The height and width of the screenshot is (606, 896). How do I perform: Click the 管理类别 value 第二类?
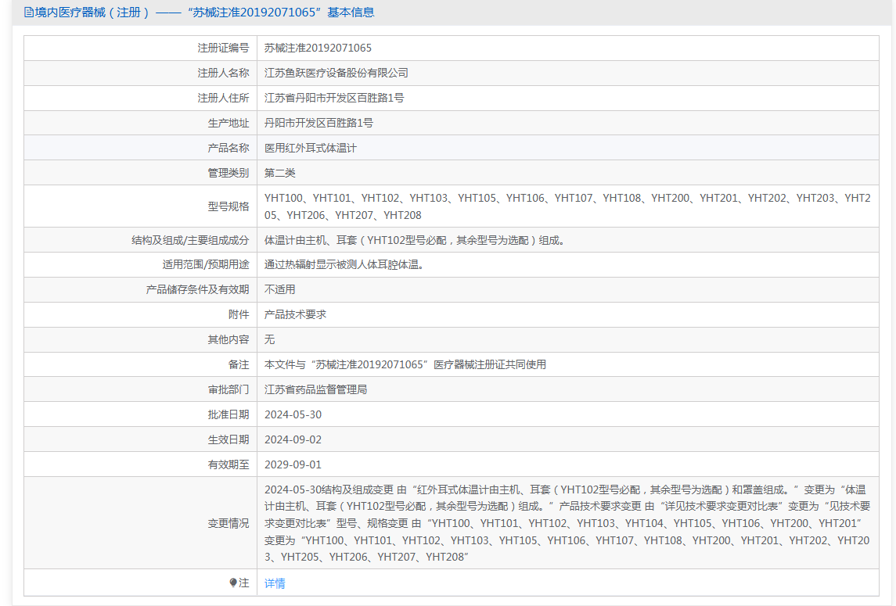click(x=280, y=173)
